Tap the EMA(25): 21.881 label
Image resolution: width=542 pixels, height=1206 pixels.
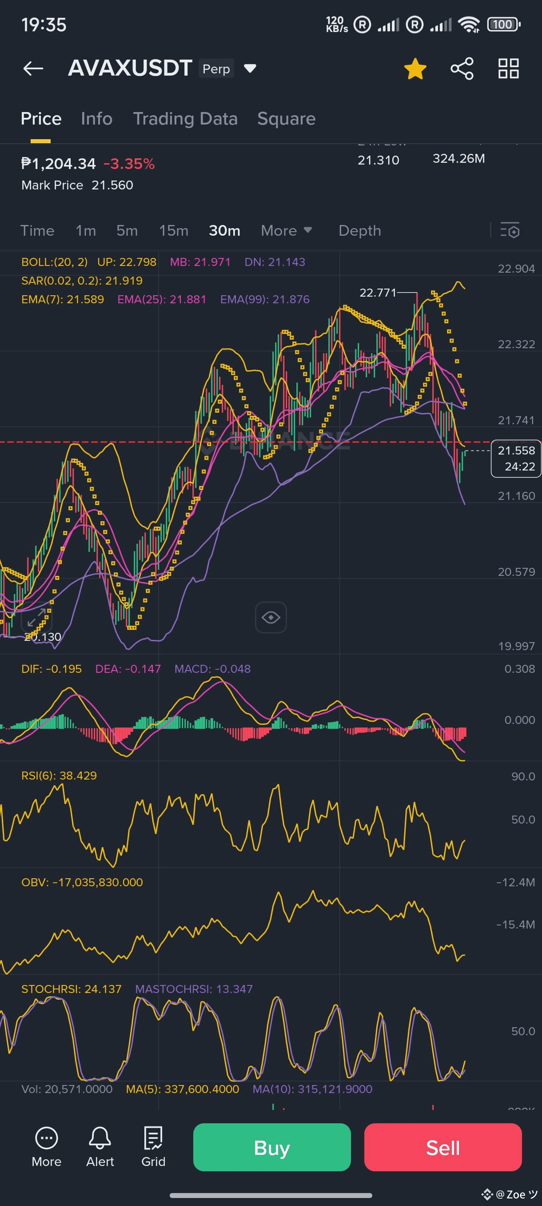[161, 299]
